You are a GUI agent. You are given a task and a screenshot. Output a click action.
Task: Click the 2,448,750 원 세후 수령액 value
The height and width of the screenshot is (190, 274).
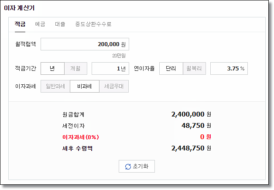pos(191,148)
